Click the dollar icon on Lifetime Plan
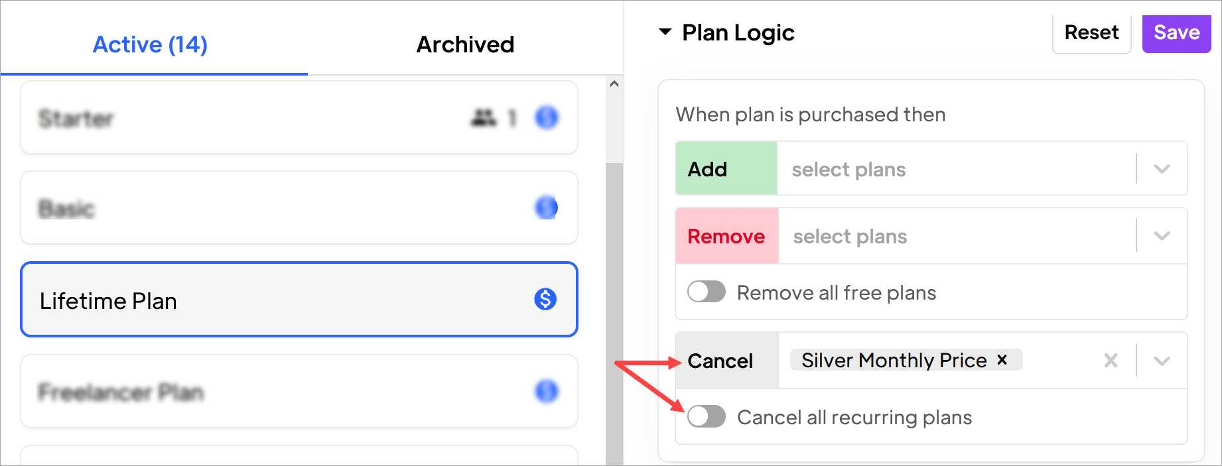The image size is (1222, 466). pos(545,300)
